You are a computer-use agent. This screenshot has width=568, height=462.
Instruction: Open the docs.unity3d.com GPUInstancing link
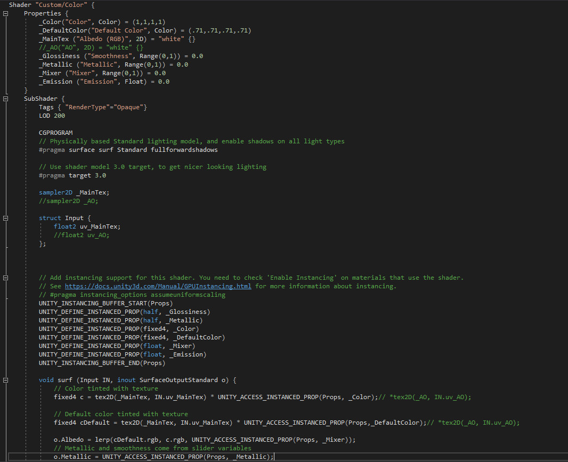[158, 286]
